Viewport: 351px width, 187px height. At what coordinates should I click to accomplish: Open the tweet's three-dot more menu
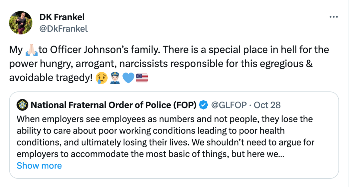333,17
